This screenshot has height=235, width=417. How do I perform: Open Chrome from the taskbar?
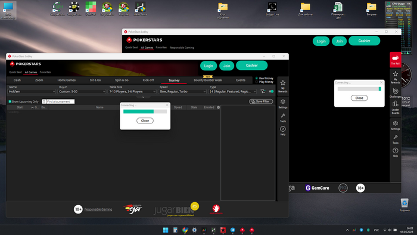pos(185,230)
